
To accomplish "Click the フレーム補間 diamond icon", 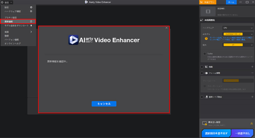I will (x=206, y=73).
